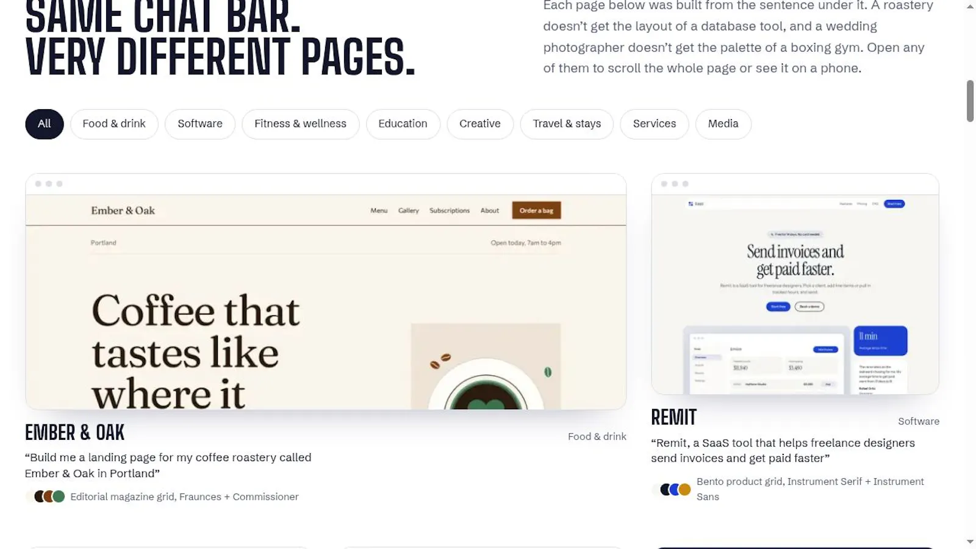The width and height of the screenshot is (976, 549).
Task: Click the page scrollbar thumb
Action: tap(970, 101)
